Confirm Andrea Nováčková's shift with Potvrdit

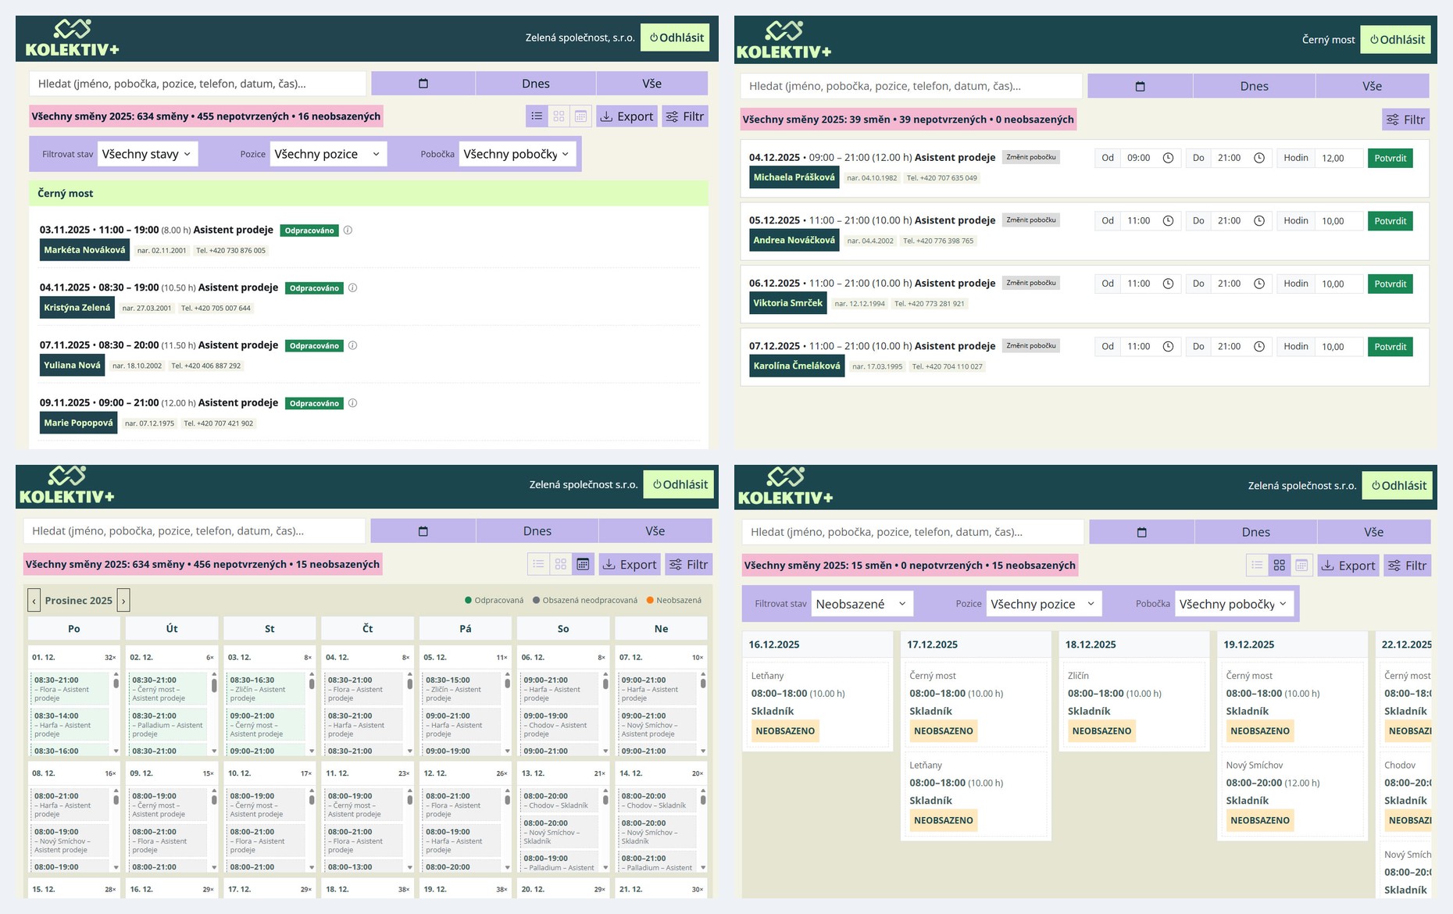click(1389, 222)
